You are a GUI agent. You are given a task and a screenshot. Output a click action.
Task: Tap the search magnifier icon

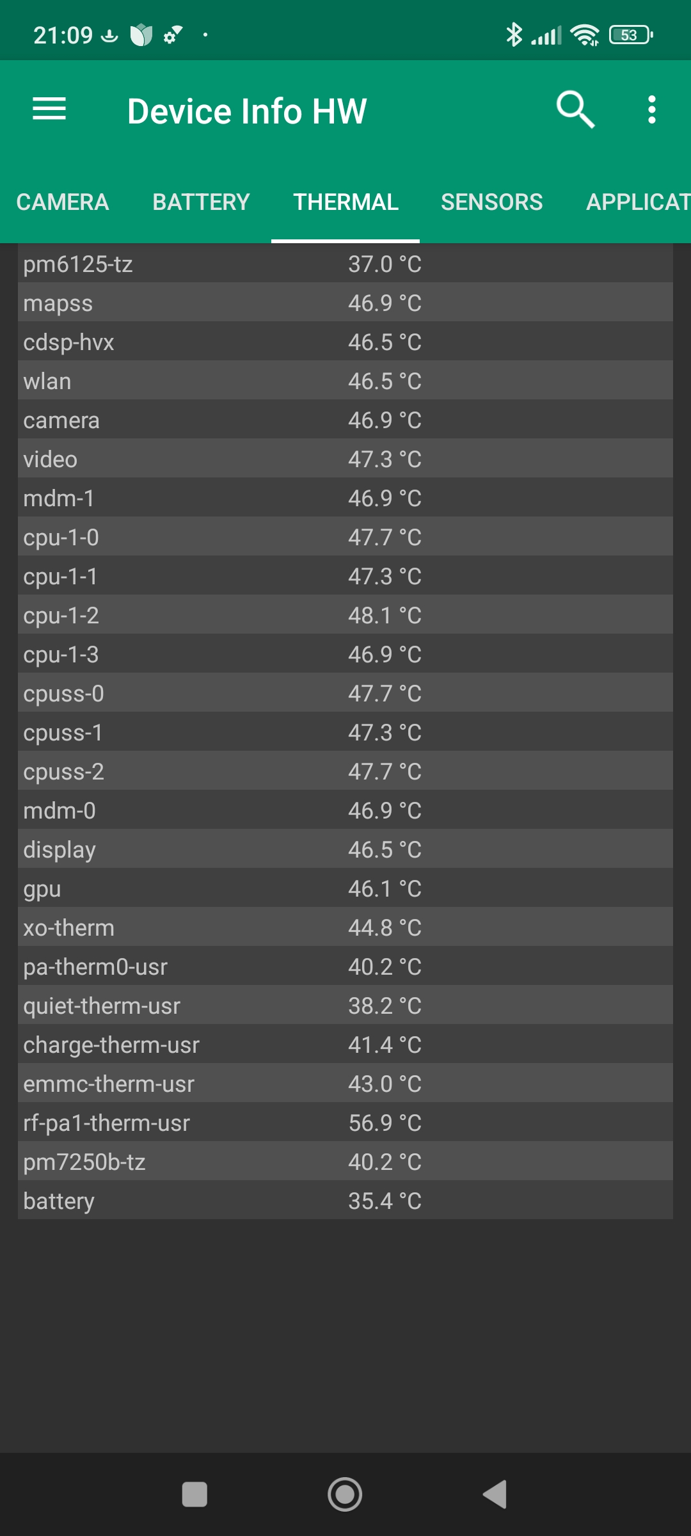575,109
